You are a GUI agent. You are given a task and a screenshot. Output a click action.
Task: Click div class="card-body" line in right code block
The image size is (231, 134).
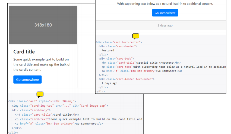click(x=116, y=59)
